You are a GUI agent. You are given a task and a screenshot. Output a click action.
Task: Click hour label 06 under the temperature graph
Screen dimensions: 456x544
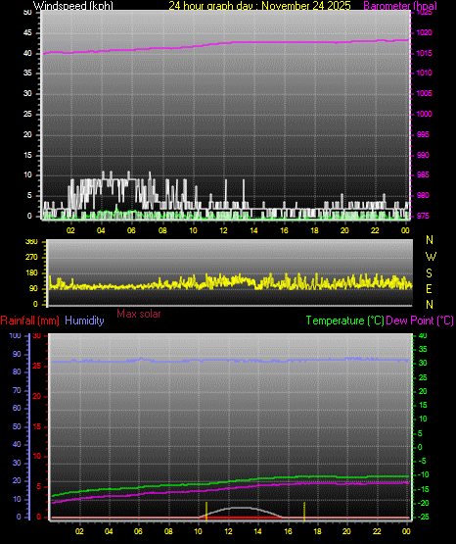pyautogui.click(x=138, y=531)
